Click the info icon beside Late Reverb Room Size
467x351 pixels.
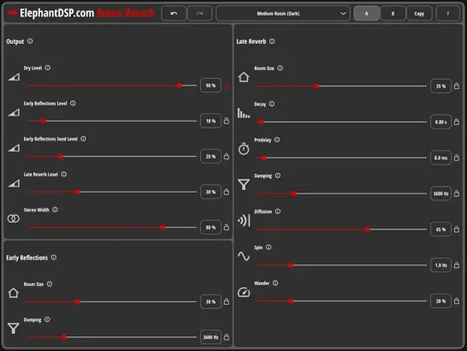(281, 68)
